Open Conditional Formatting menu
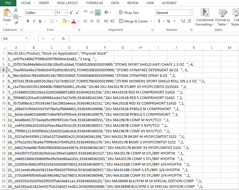239x190 pixels. coord(205,17)
